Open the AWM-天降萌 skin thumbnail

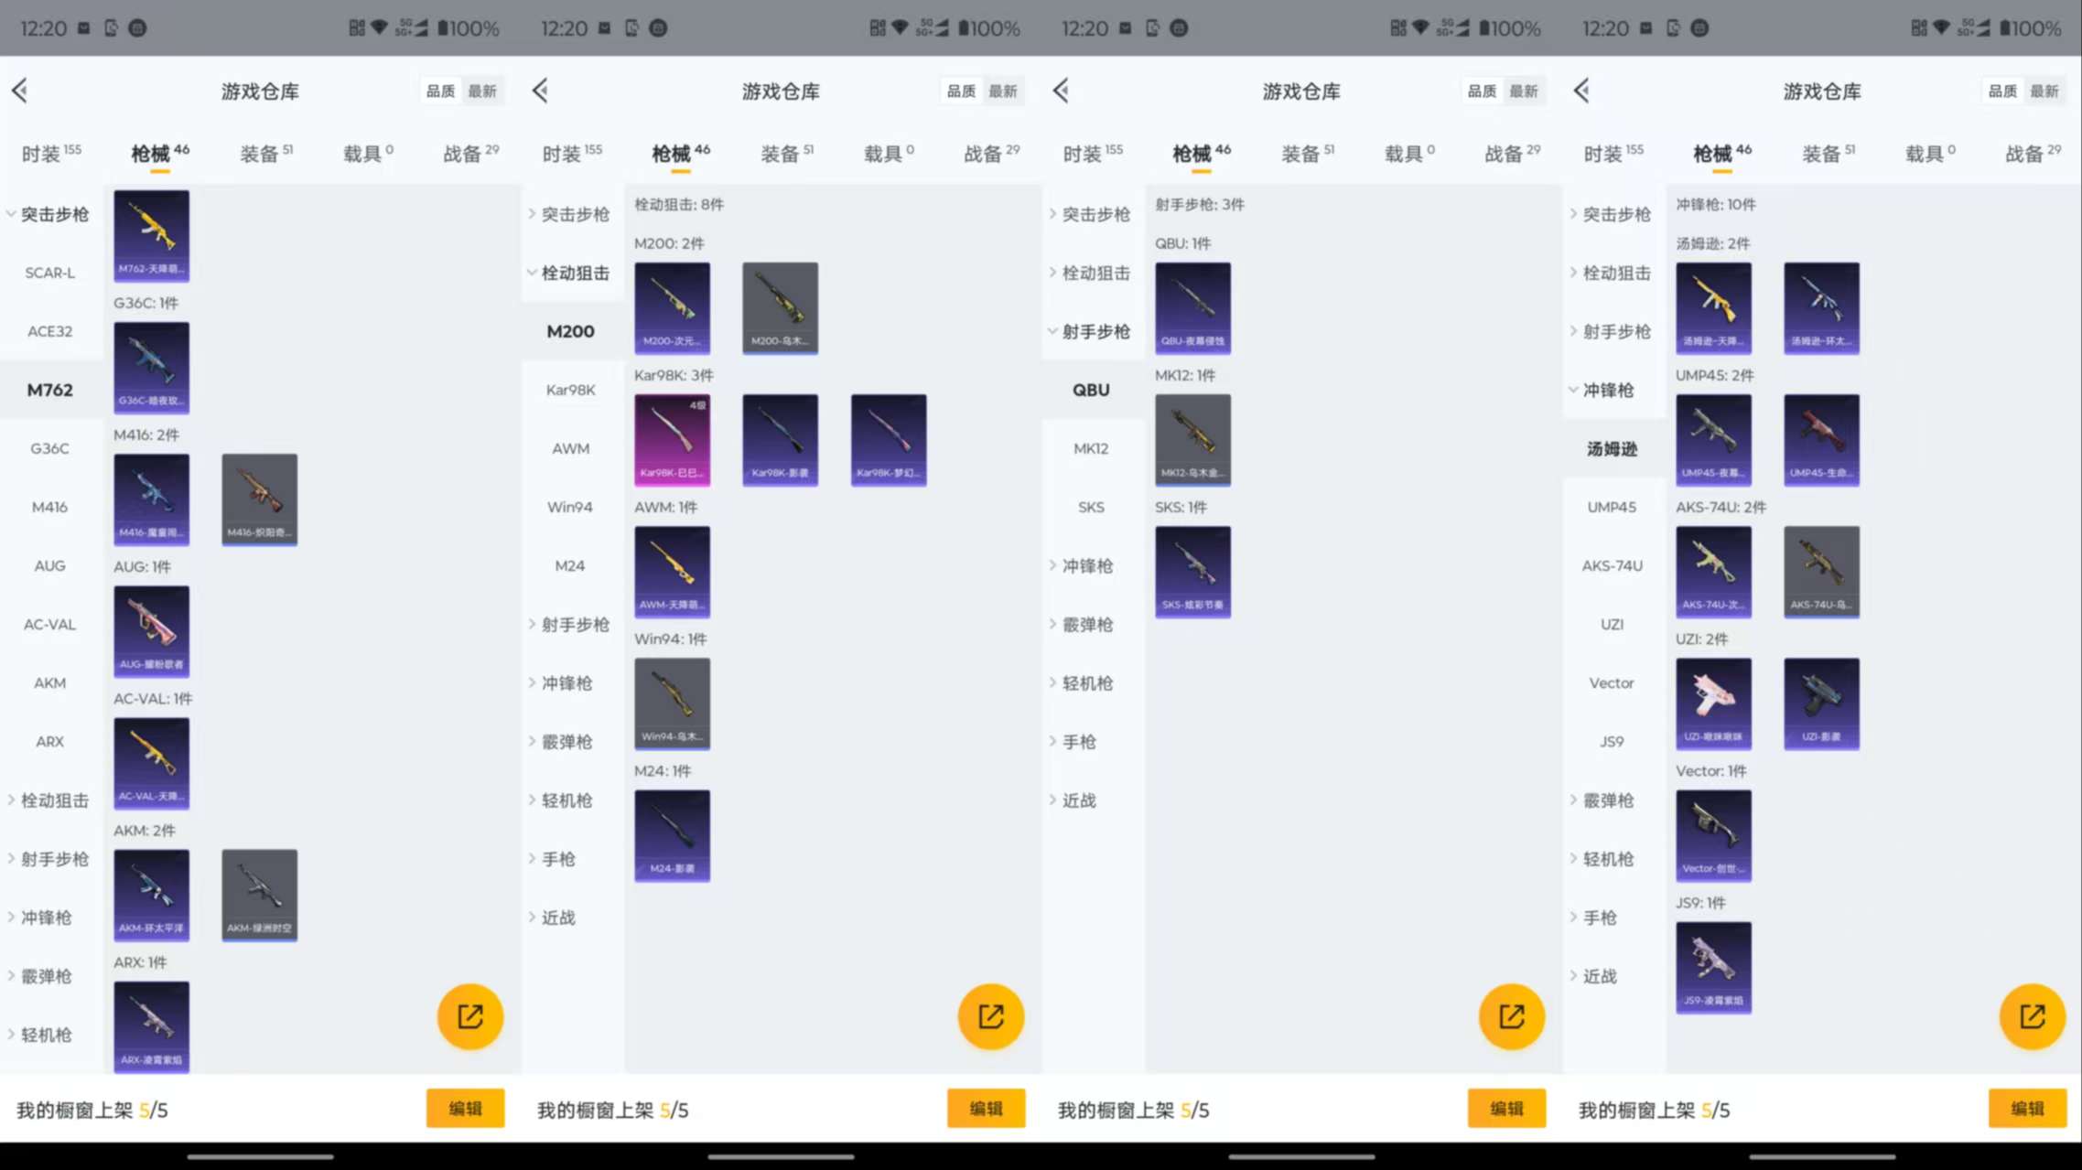pyautogui.click(x=672, y=571)
